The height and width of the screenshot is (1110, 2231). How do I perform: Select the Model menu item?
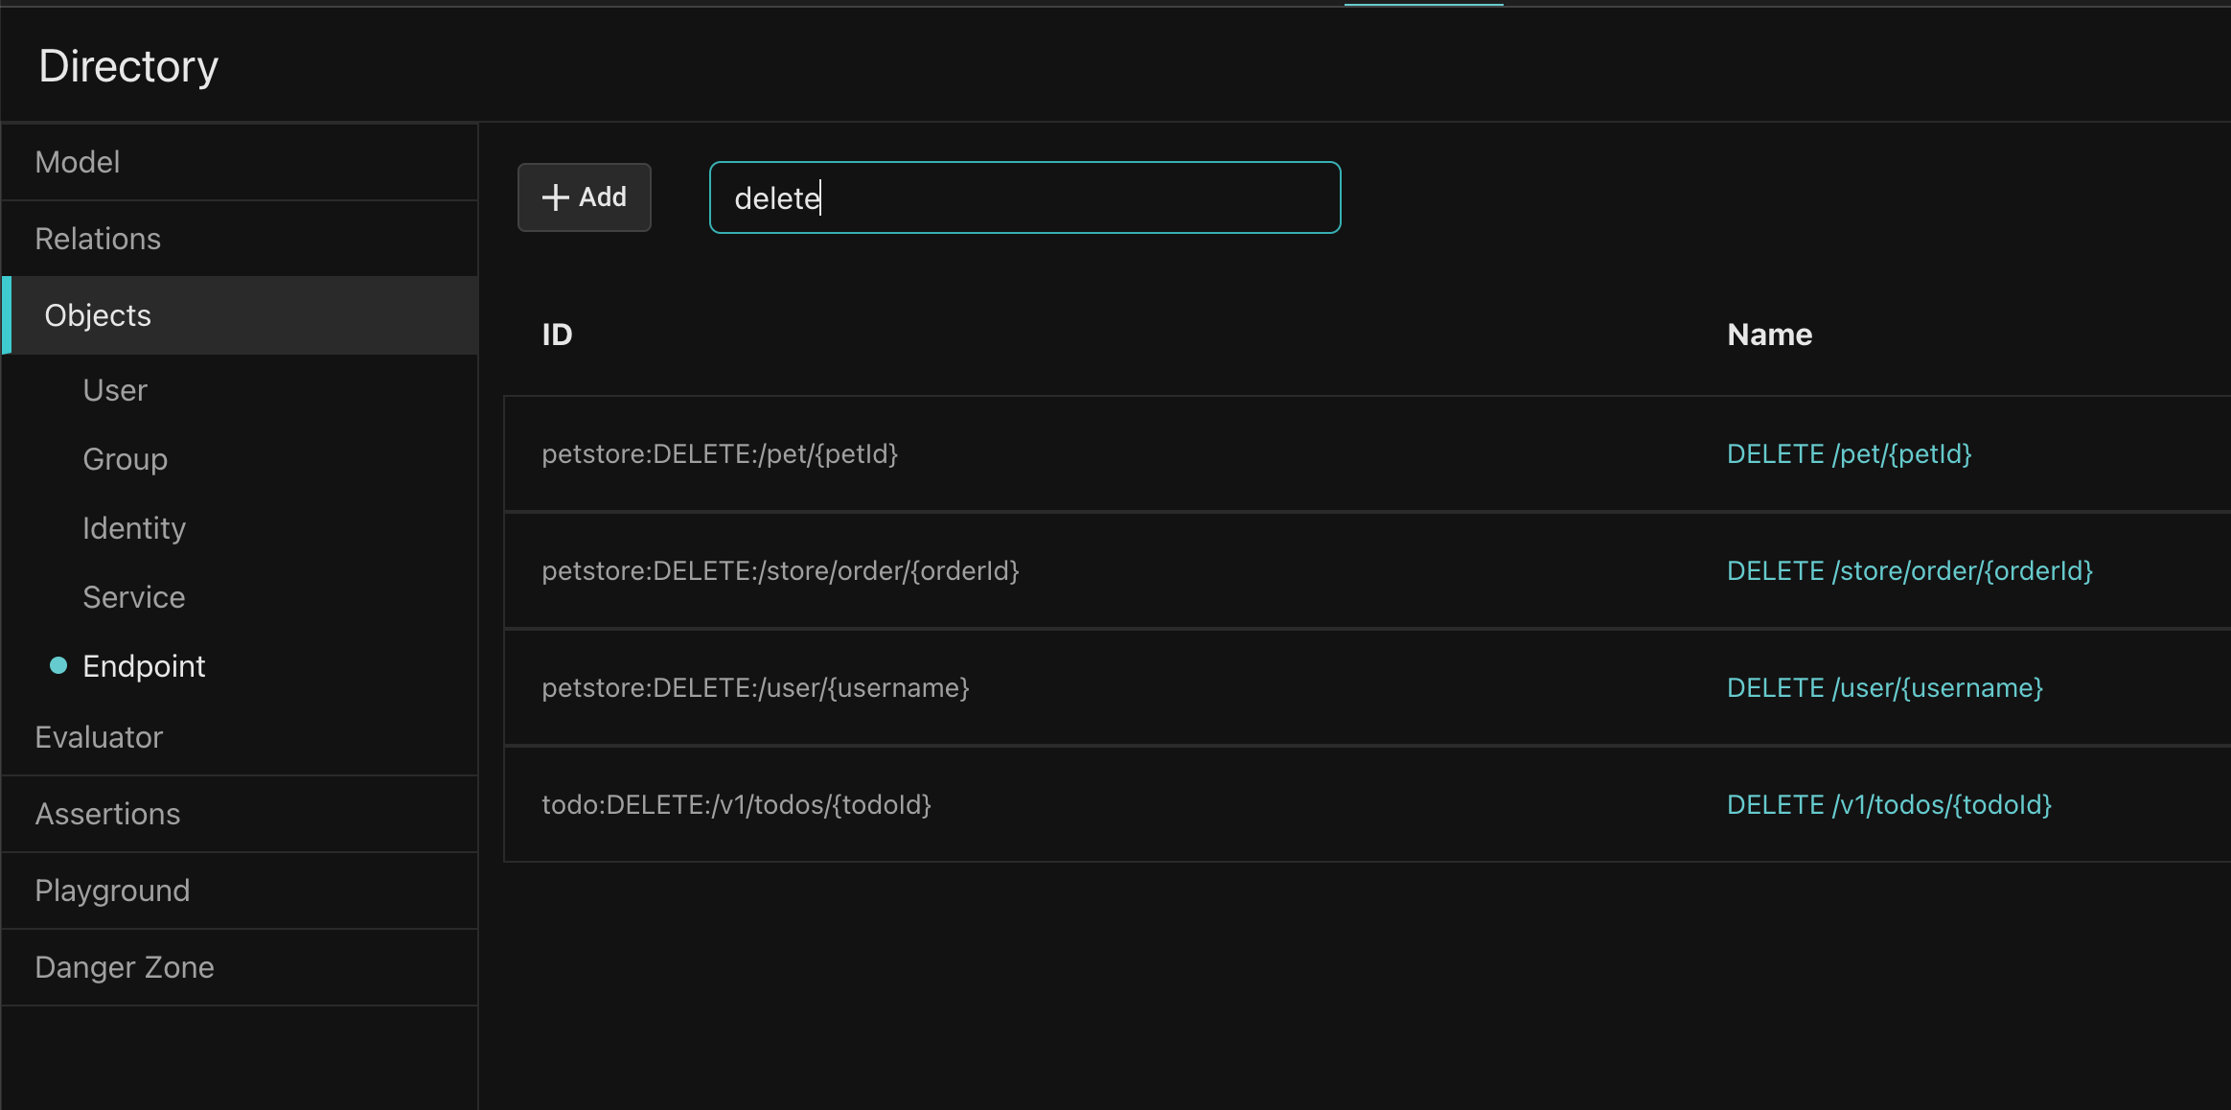click(77, 161)
